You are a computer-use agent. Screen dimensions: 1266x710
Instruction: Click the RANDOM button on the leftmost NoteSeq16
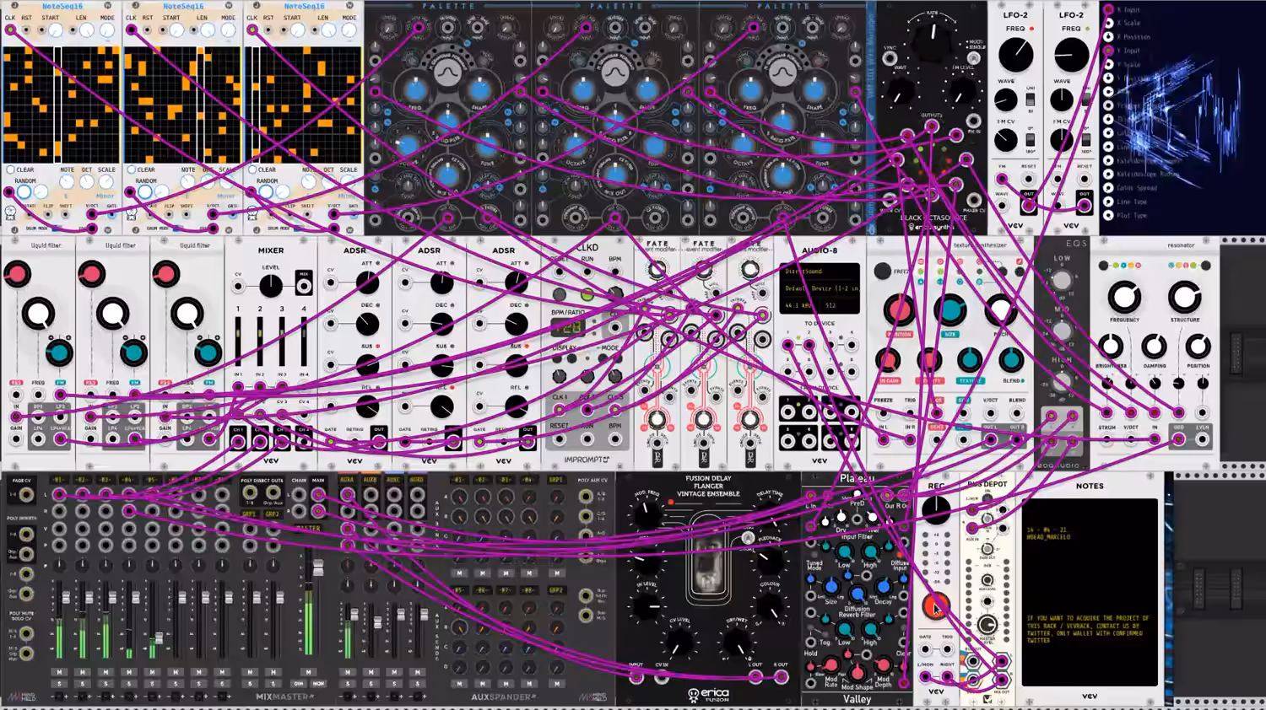pyautogui.click(x=24, y=191)
